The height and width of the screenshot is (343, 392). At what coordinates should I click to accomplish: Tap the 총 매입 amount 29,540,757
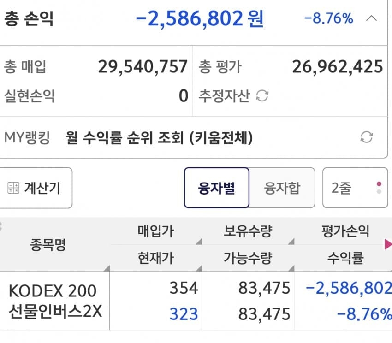tap(143, 67)
